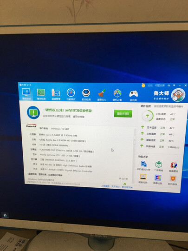The image size is (188, 251).
Task: Minimize the 鲁大师 window
Action: click(x=180, y=86)
